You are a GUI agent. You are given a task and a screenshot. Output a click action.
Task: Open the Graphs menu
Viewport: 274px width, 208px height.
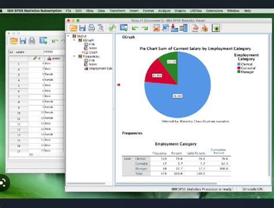click(180, 11)
